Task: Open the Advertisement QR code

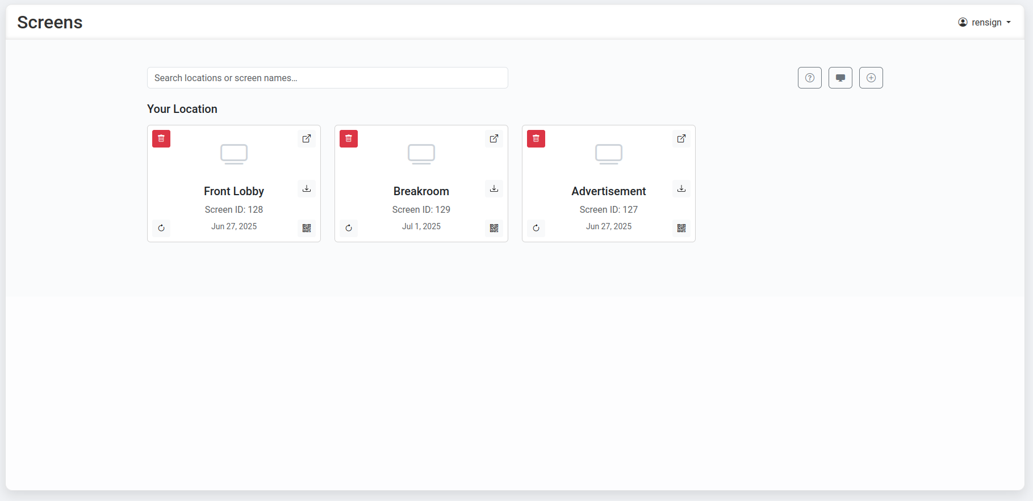Action: pyautogui.click(x=681, y=228)
